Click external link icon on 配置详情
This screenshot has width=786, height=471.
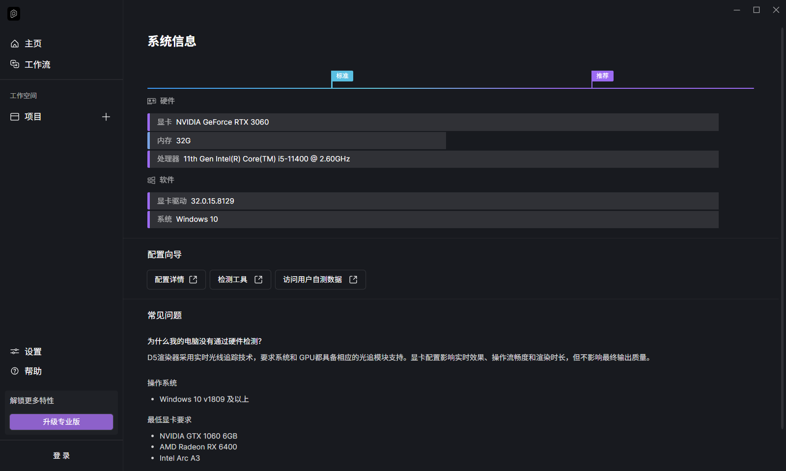[193, 280]
